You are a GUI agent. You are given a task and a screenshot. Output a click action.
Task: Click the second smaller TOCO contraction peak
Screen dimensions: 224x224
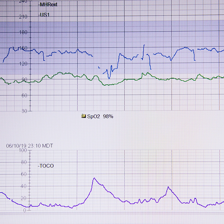point(168,187)
